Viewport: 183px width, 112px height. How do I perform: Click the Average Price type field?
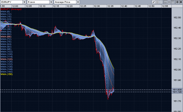point(65,2)
